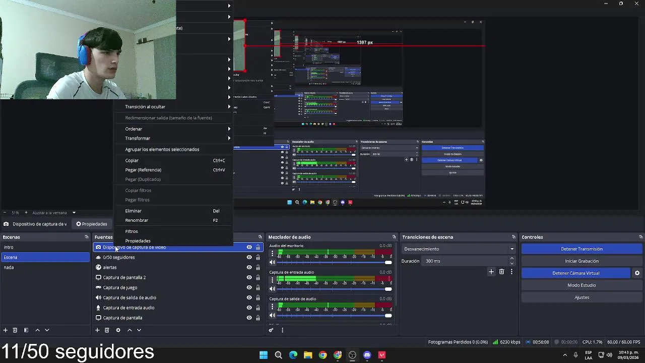
Task: Hide the alertas source
Action: 249,267
